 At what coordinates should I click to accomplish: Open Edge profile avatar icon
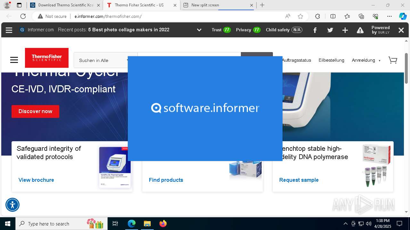point(7,5)
